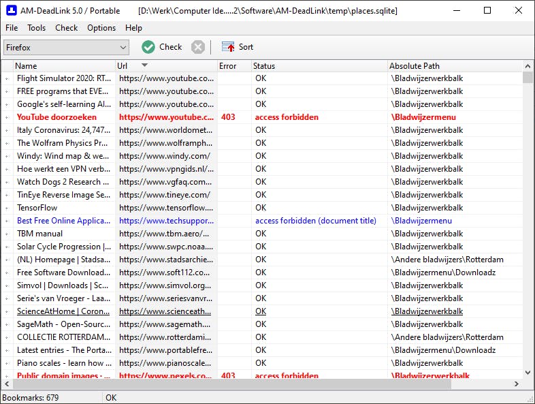Select the 'Hoe werkt een VPN verb...' bookmark

tap(63, 169)
